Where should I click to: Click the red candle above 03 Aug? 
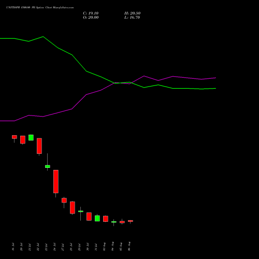(106, 219)
